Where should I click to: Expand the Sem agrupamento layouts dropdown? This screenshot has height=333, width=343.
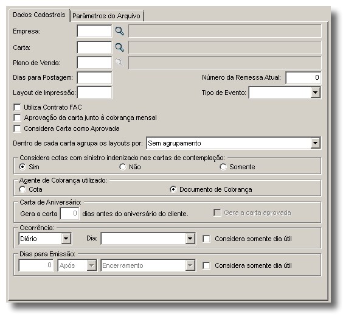click(x=315, y=143)
